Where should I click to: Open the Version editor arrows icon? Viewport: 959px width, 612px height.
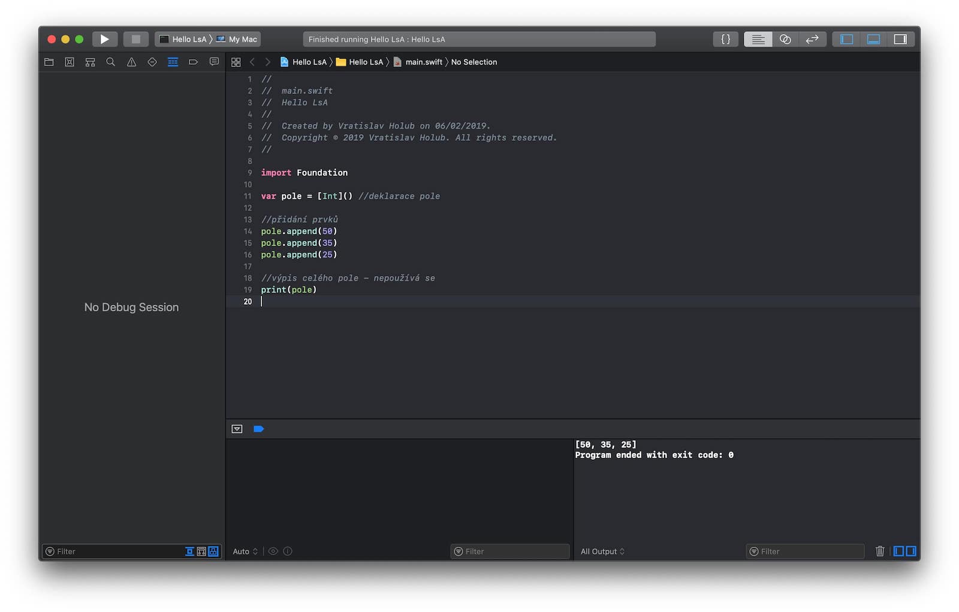(x=812, y=39)
